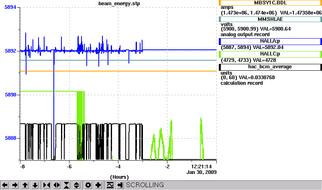Image resolution: width=322 pixels, height=190 pixels.
Task: Pan the chart up with the up arrow
Action: pyautogui.click(x=25, y=185)
